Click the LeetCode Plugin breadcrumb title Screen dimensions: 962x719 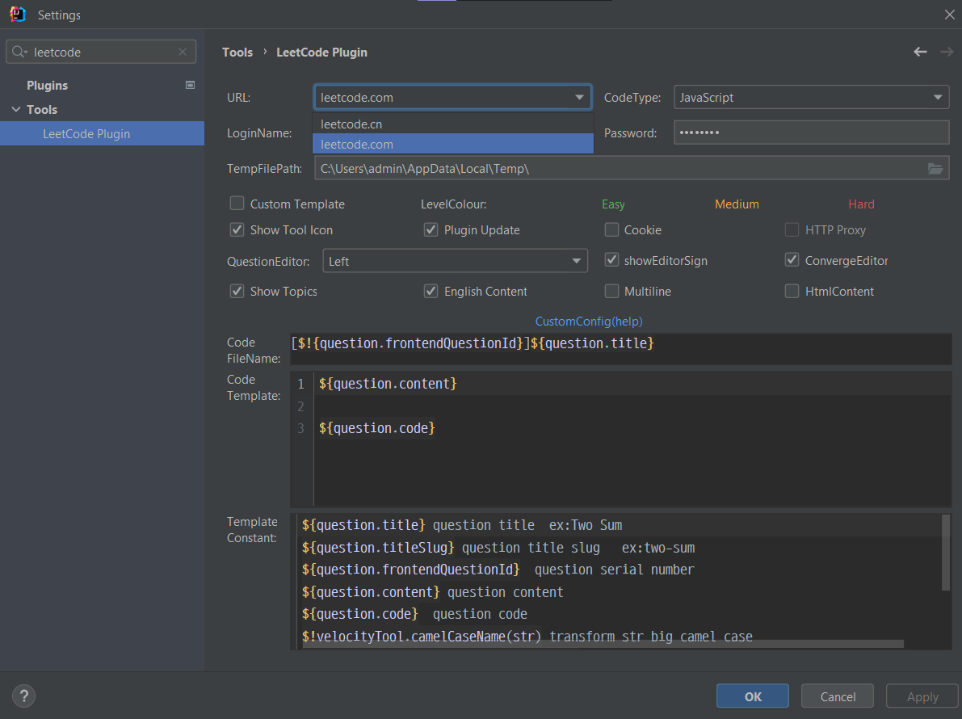pos(321,53)
